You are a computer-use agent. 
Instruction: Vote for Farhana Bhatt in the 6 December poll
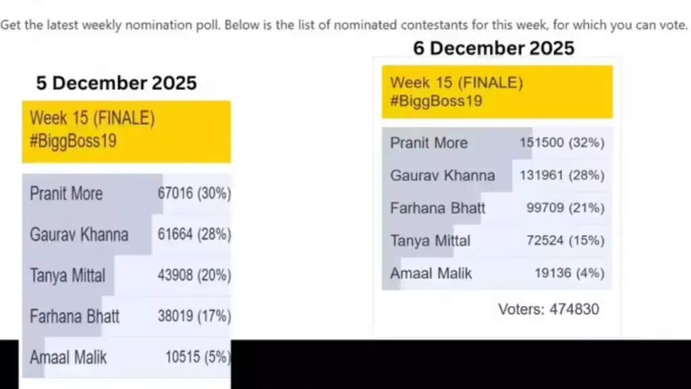437,208
